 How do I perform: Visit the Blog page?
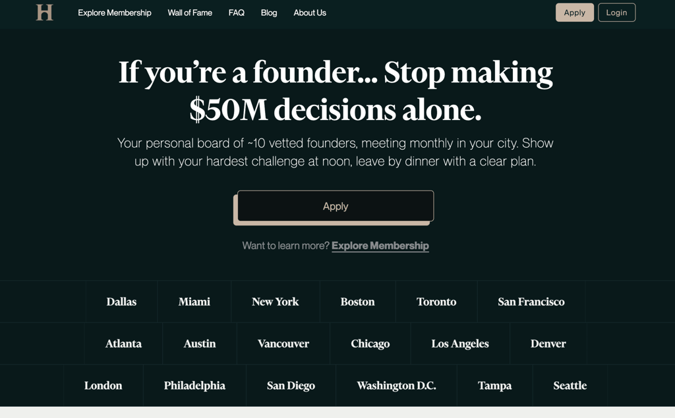click(x=269, y=13)
